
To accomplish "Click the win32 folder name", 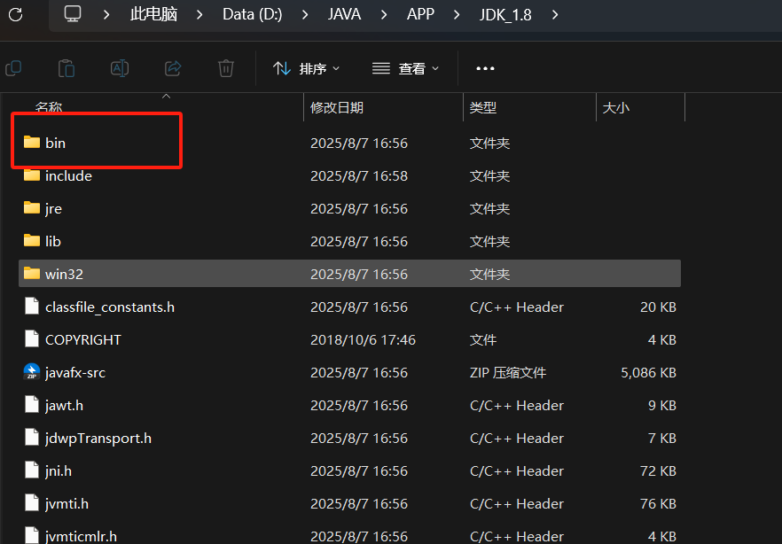I will pyautogui.click(x=65, y=275).
